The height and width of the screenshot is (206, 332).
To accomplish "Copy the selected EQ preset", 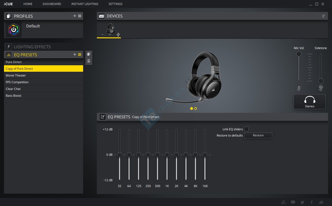I will click(x=89, y=54).
